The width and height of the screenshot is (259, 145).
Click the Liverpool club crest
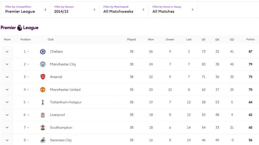click(43, 115)
